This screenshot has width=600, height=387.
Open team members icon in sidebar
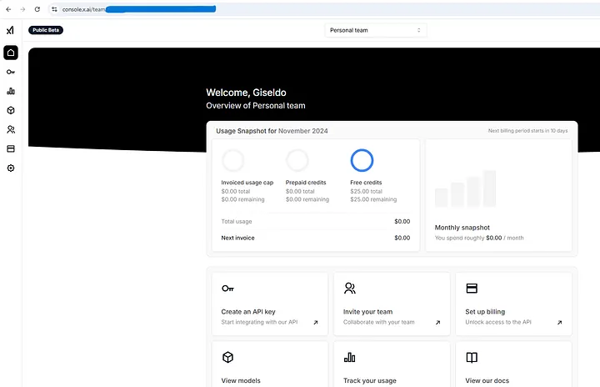click(10, 129)
